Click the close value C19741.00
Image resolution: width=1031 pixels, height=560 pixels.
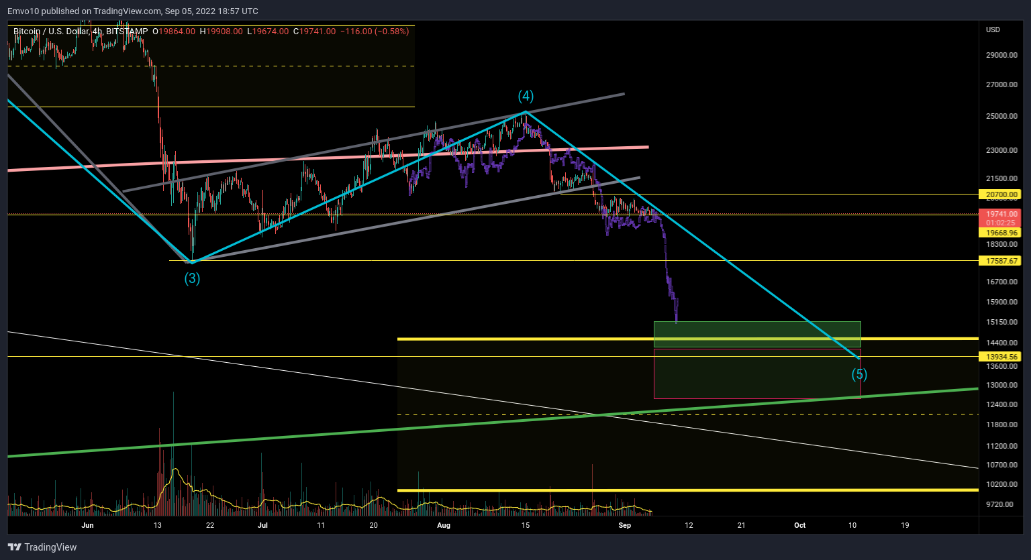click(x=314, y=31)
